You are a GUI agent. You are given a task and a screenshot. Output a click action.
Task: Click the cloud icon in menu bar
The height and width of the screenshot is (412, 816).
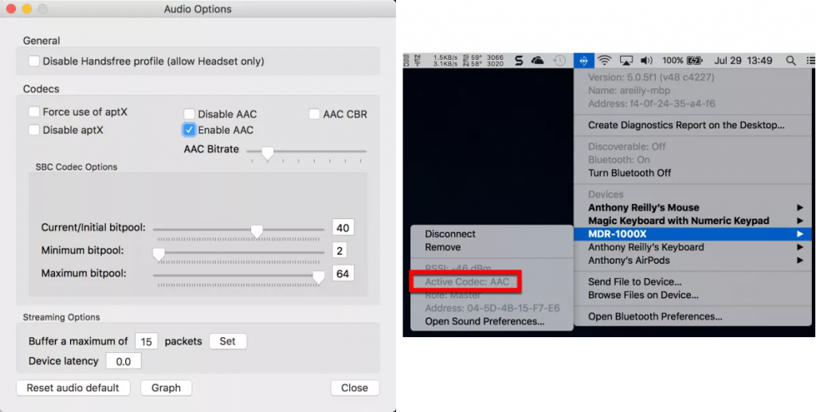pos(538,61)
